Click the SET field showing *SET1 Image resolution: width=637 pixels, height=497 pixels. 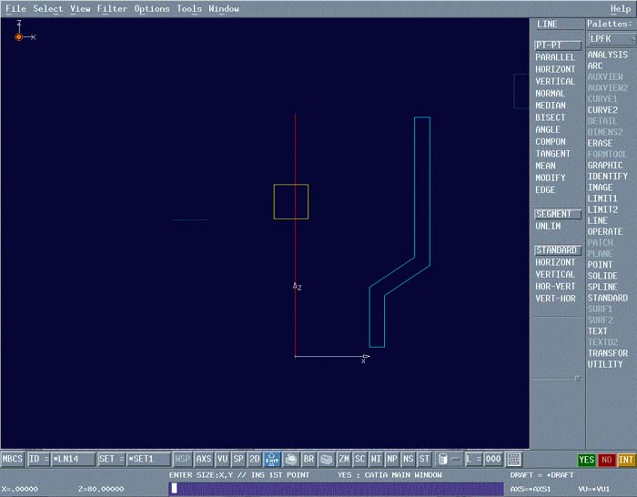click(147, 459)
